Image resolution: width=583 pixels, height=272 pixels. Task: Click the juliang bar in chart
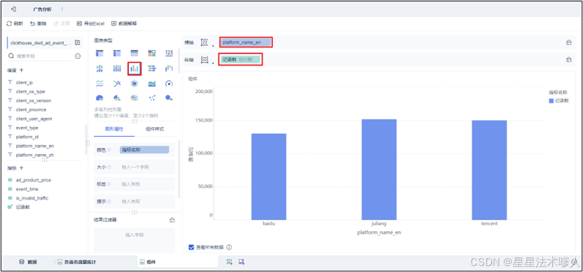[x=379, y=169]
